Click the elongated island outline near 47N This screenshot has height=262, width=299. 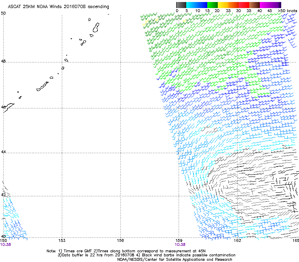(42, 86)
